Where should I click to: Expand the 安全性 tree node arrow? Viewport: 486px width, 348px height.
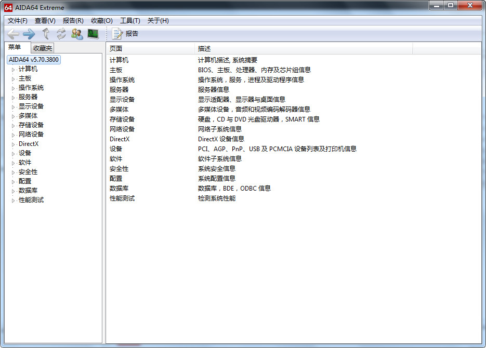click(x=13, y=172)
